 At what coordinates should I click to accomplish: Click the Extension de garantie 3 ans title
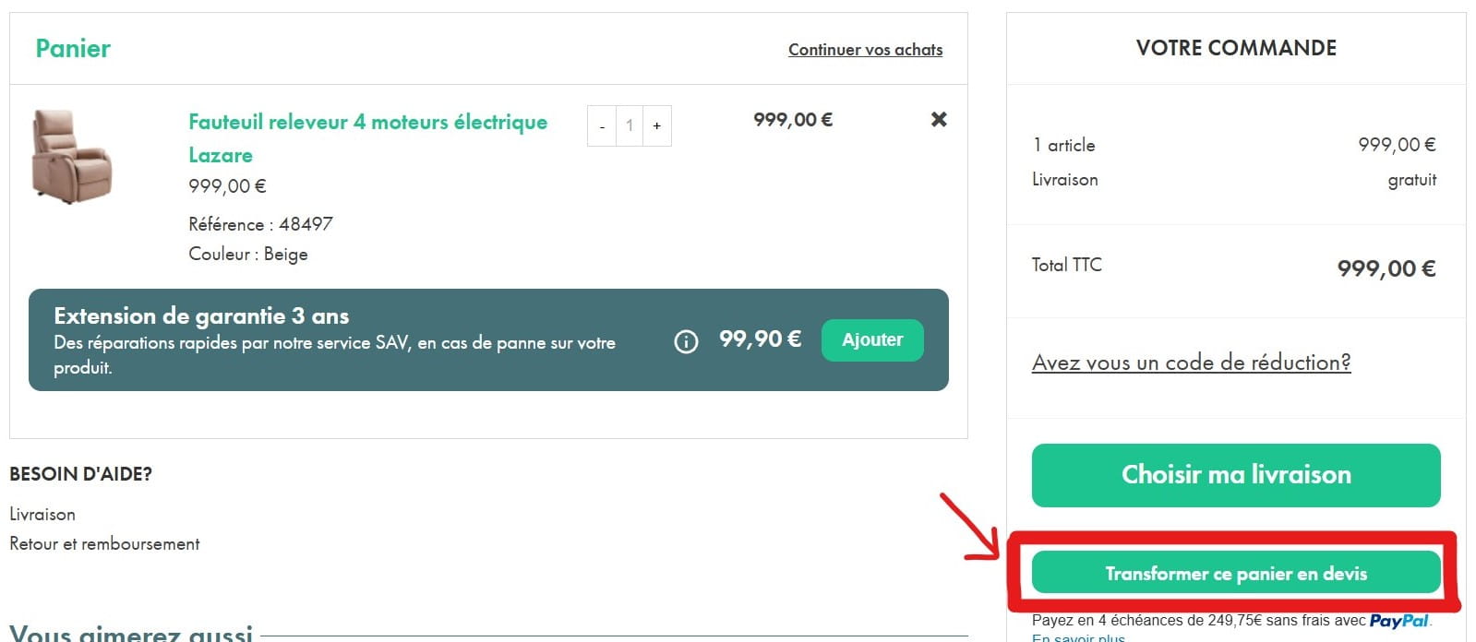click(201, 315)
